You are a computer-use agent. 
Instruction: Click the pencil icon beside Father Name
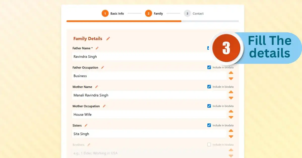pos(97,48)
